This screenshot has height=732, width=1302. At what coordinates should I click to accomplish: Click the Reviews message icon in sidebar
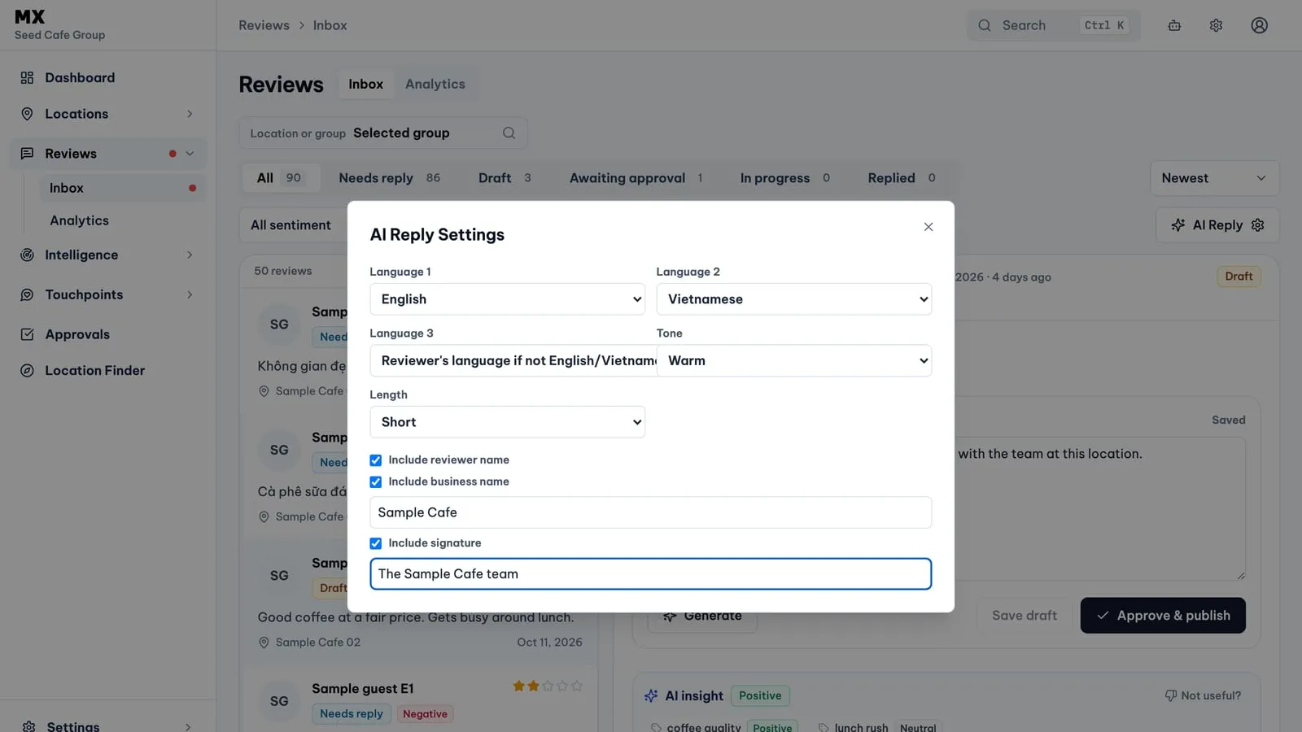(x=27, y=154)
